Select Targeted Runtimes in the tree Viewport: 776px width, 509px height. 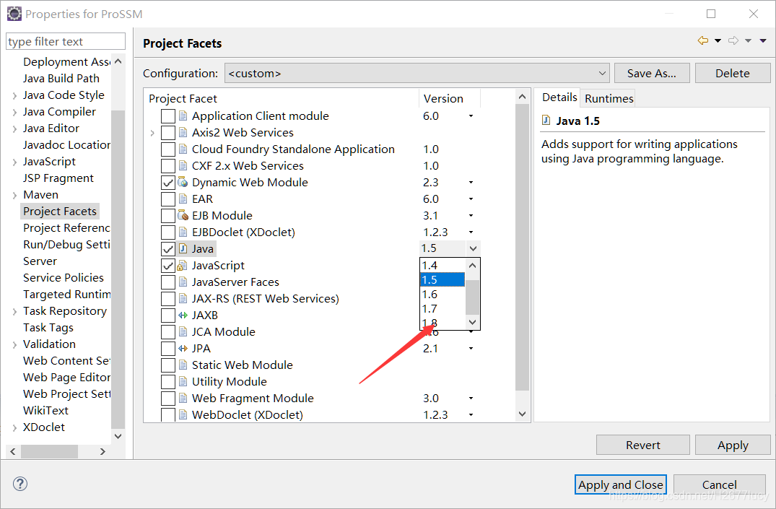click(67, 294)
